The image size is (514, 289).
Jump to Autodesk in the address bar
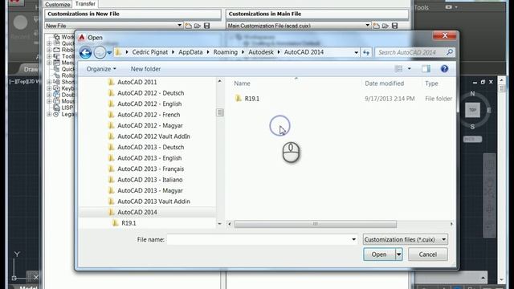pos(261,52)
